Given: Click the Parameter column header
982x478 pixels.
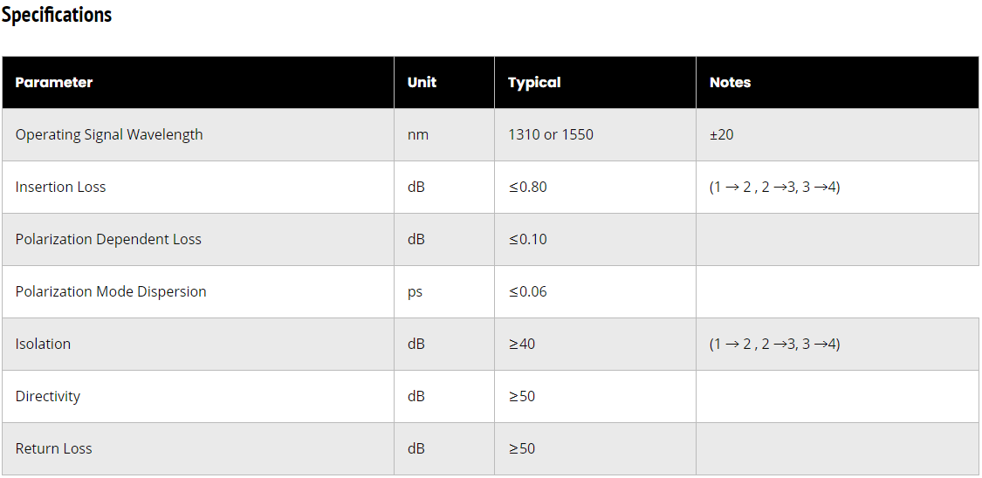Looking at the screenshot, I should (x=54, y=83).
